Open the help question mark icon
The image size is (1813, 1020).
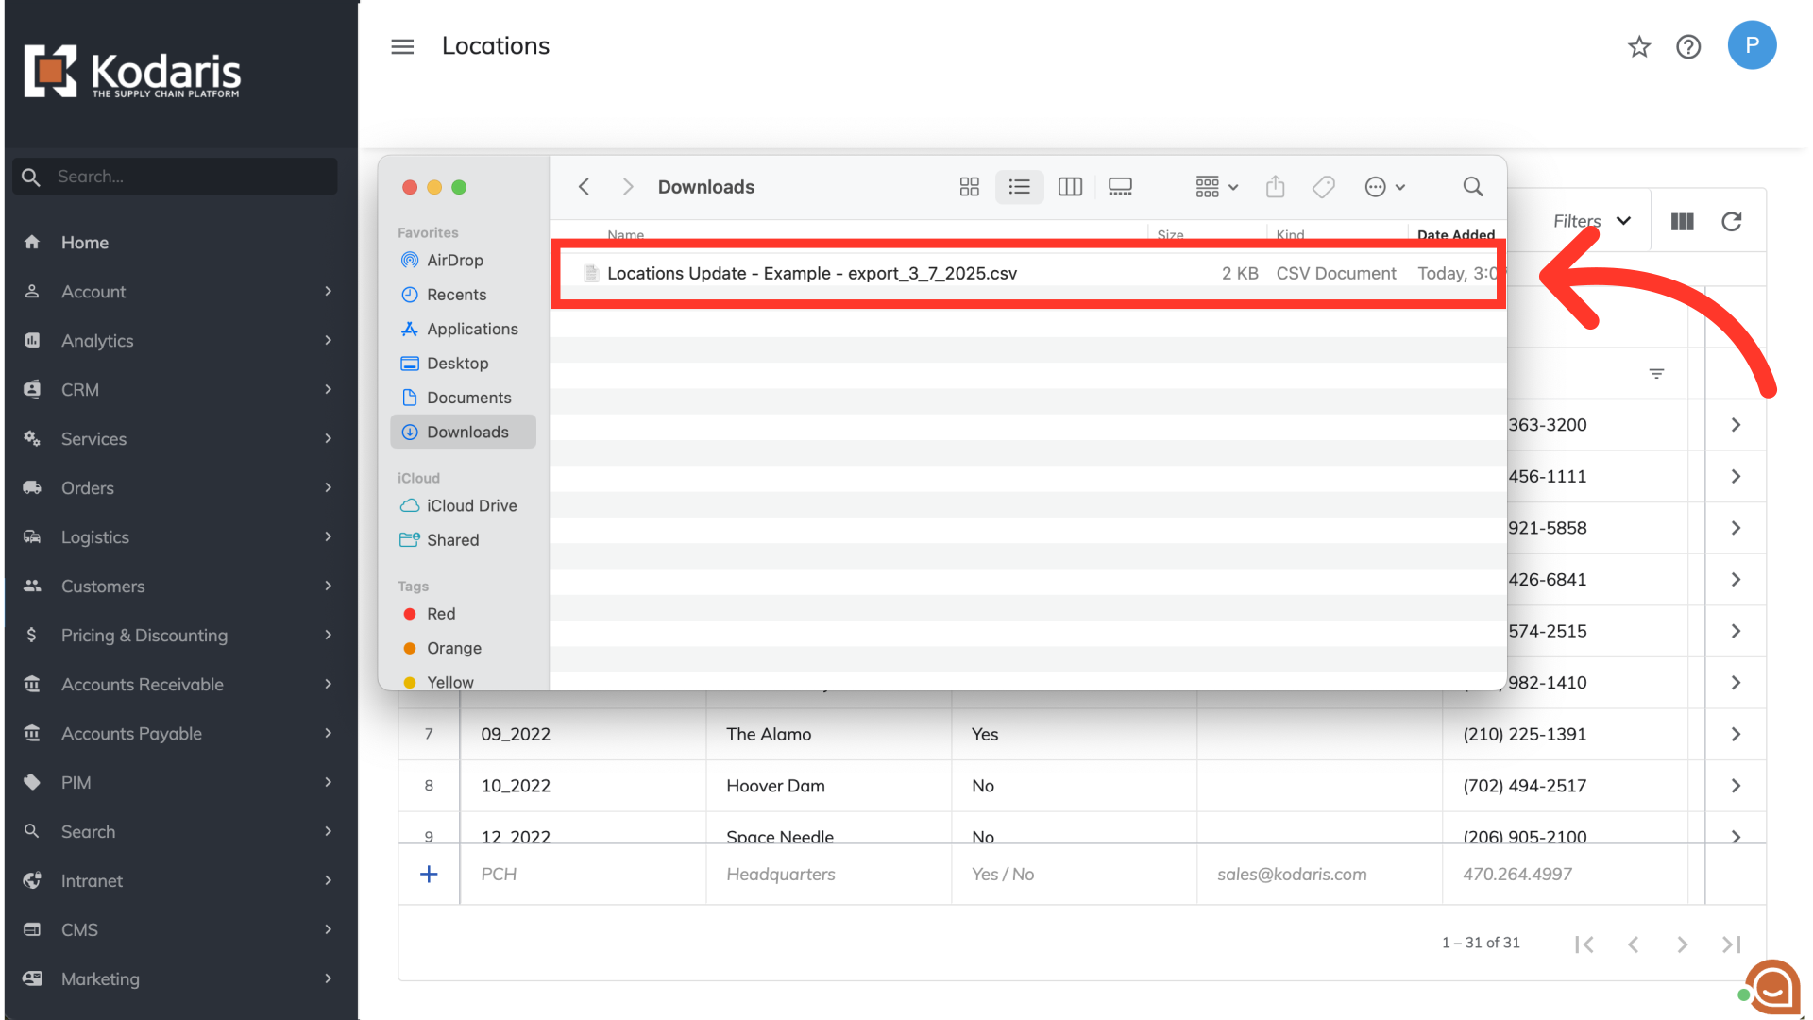(x=1688, y=46)
